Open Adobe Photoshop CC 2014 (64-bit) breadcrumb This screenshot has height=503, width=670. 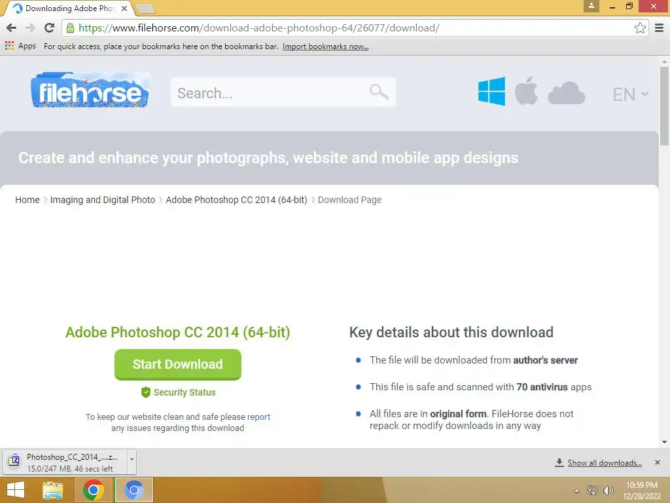(236, 200)
